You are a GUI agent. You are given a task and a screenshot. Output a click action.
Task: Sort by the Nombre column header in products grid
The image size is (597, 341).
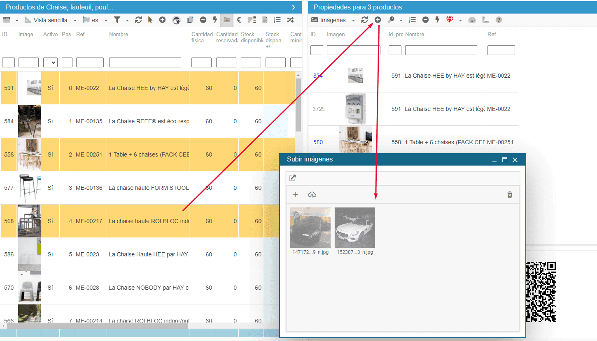119,35
